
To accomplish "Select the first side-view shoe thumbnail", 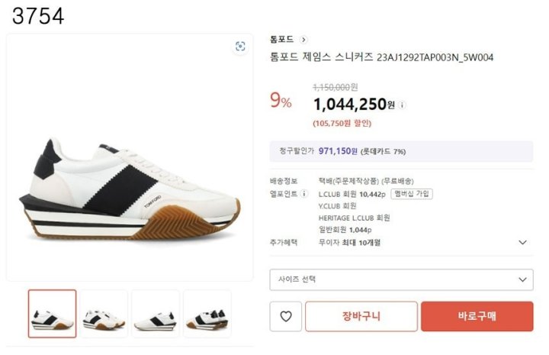I will click(52, 313).
